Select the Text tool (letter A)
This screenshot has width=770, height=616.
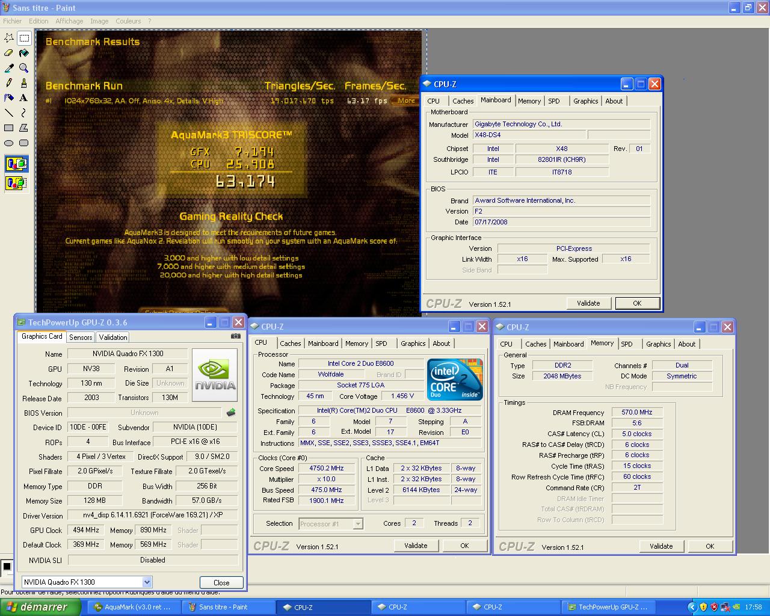tap(24, 98)
